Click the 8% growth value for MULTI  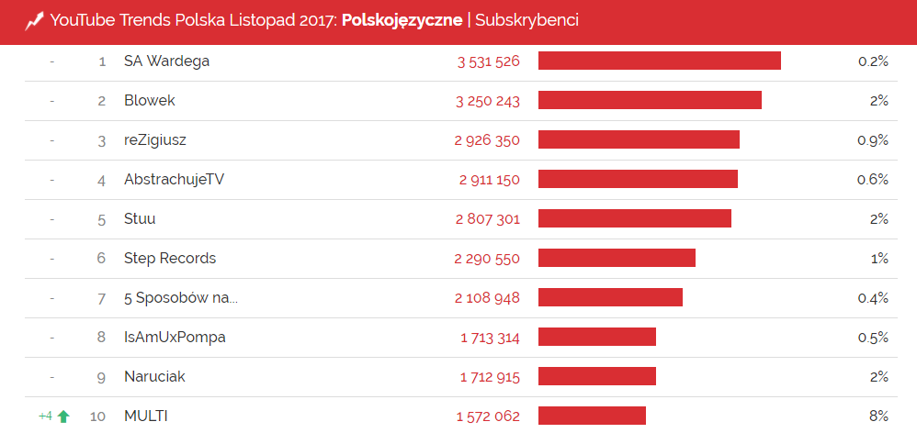[x=879, y=416]
